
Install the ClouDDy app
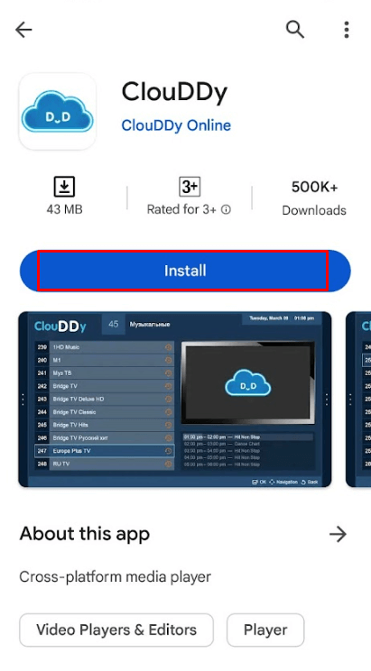point(185,271)
